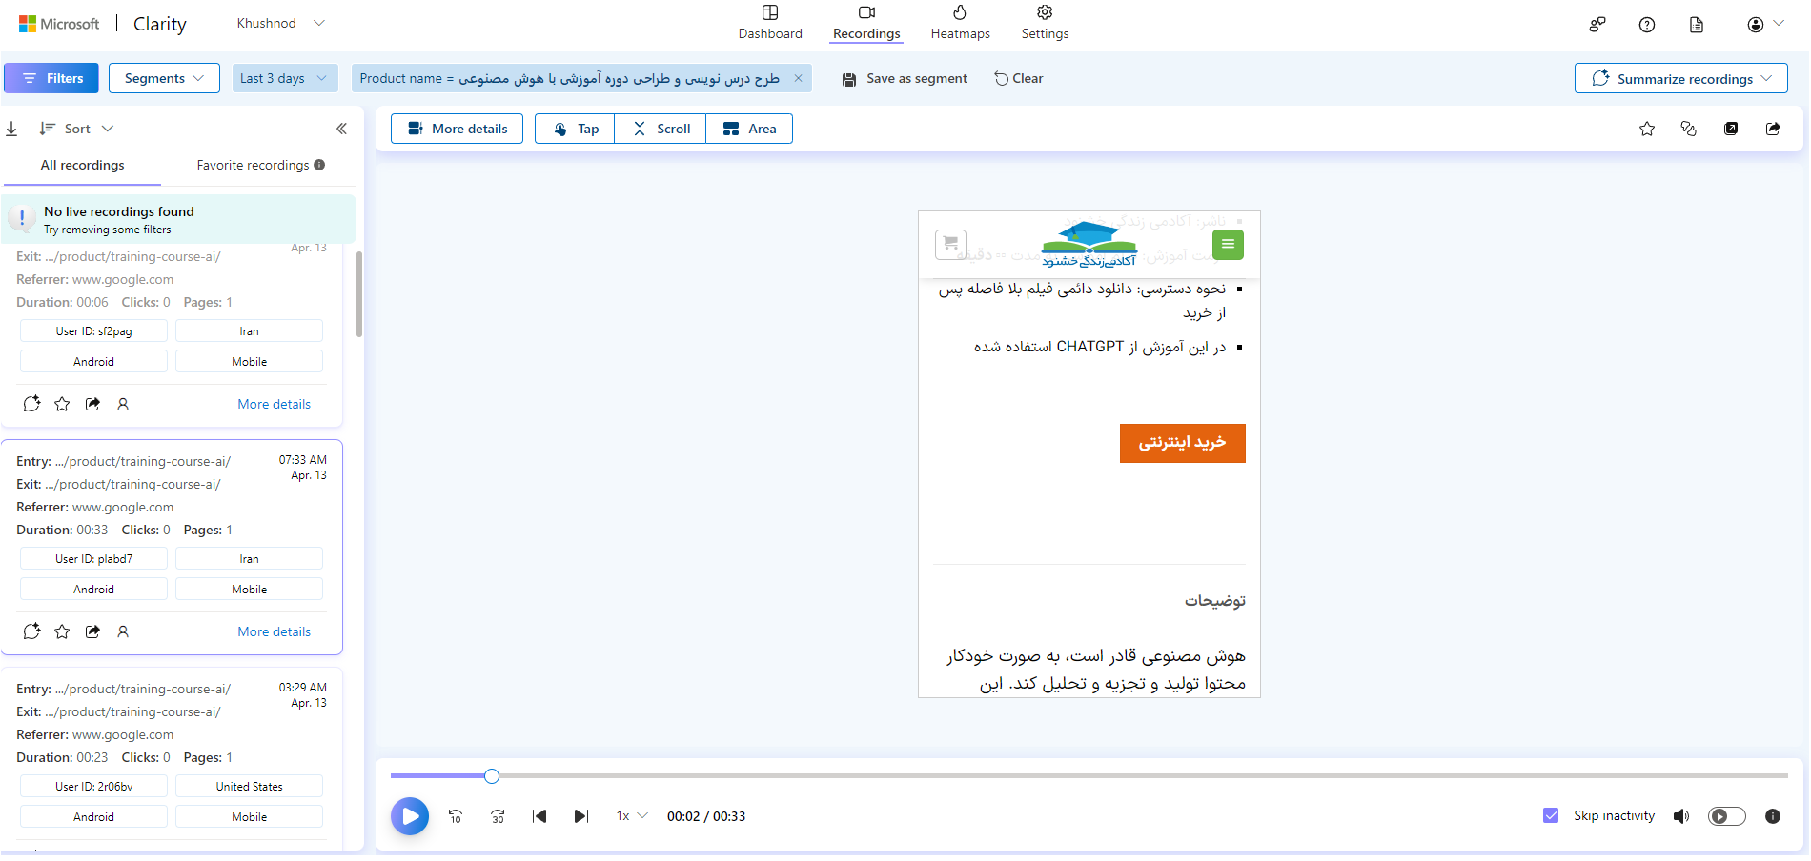The width and height of the screenshot is (1811, 861).
Task: Change playback speed from 1x
Action: [632, 816]
